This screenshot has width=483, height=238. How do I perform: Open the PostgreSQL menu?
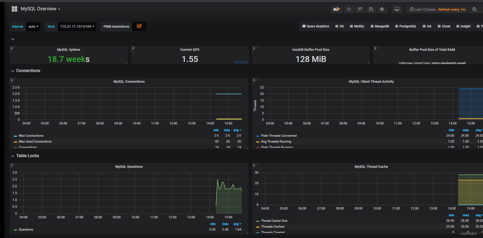click(x=406, y=26)
